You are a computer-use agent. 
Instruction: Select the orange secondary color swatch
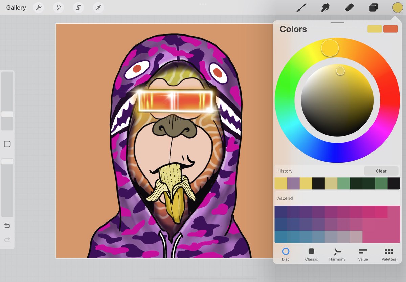tap(390, 29)
